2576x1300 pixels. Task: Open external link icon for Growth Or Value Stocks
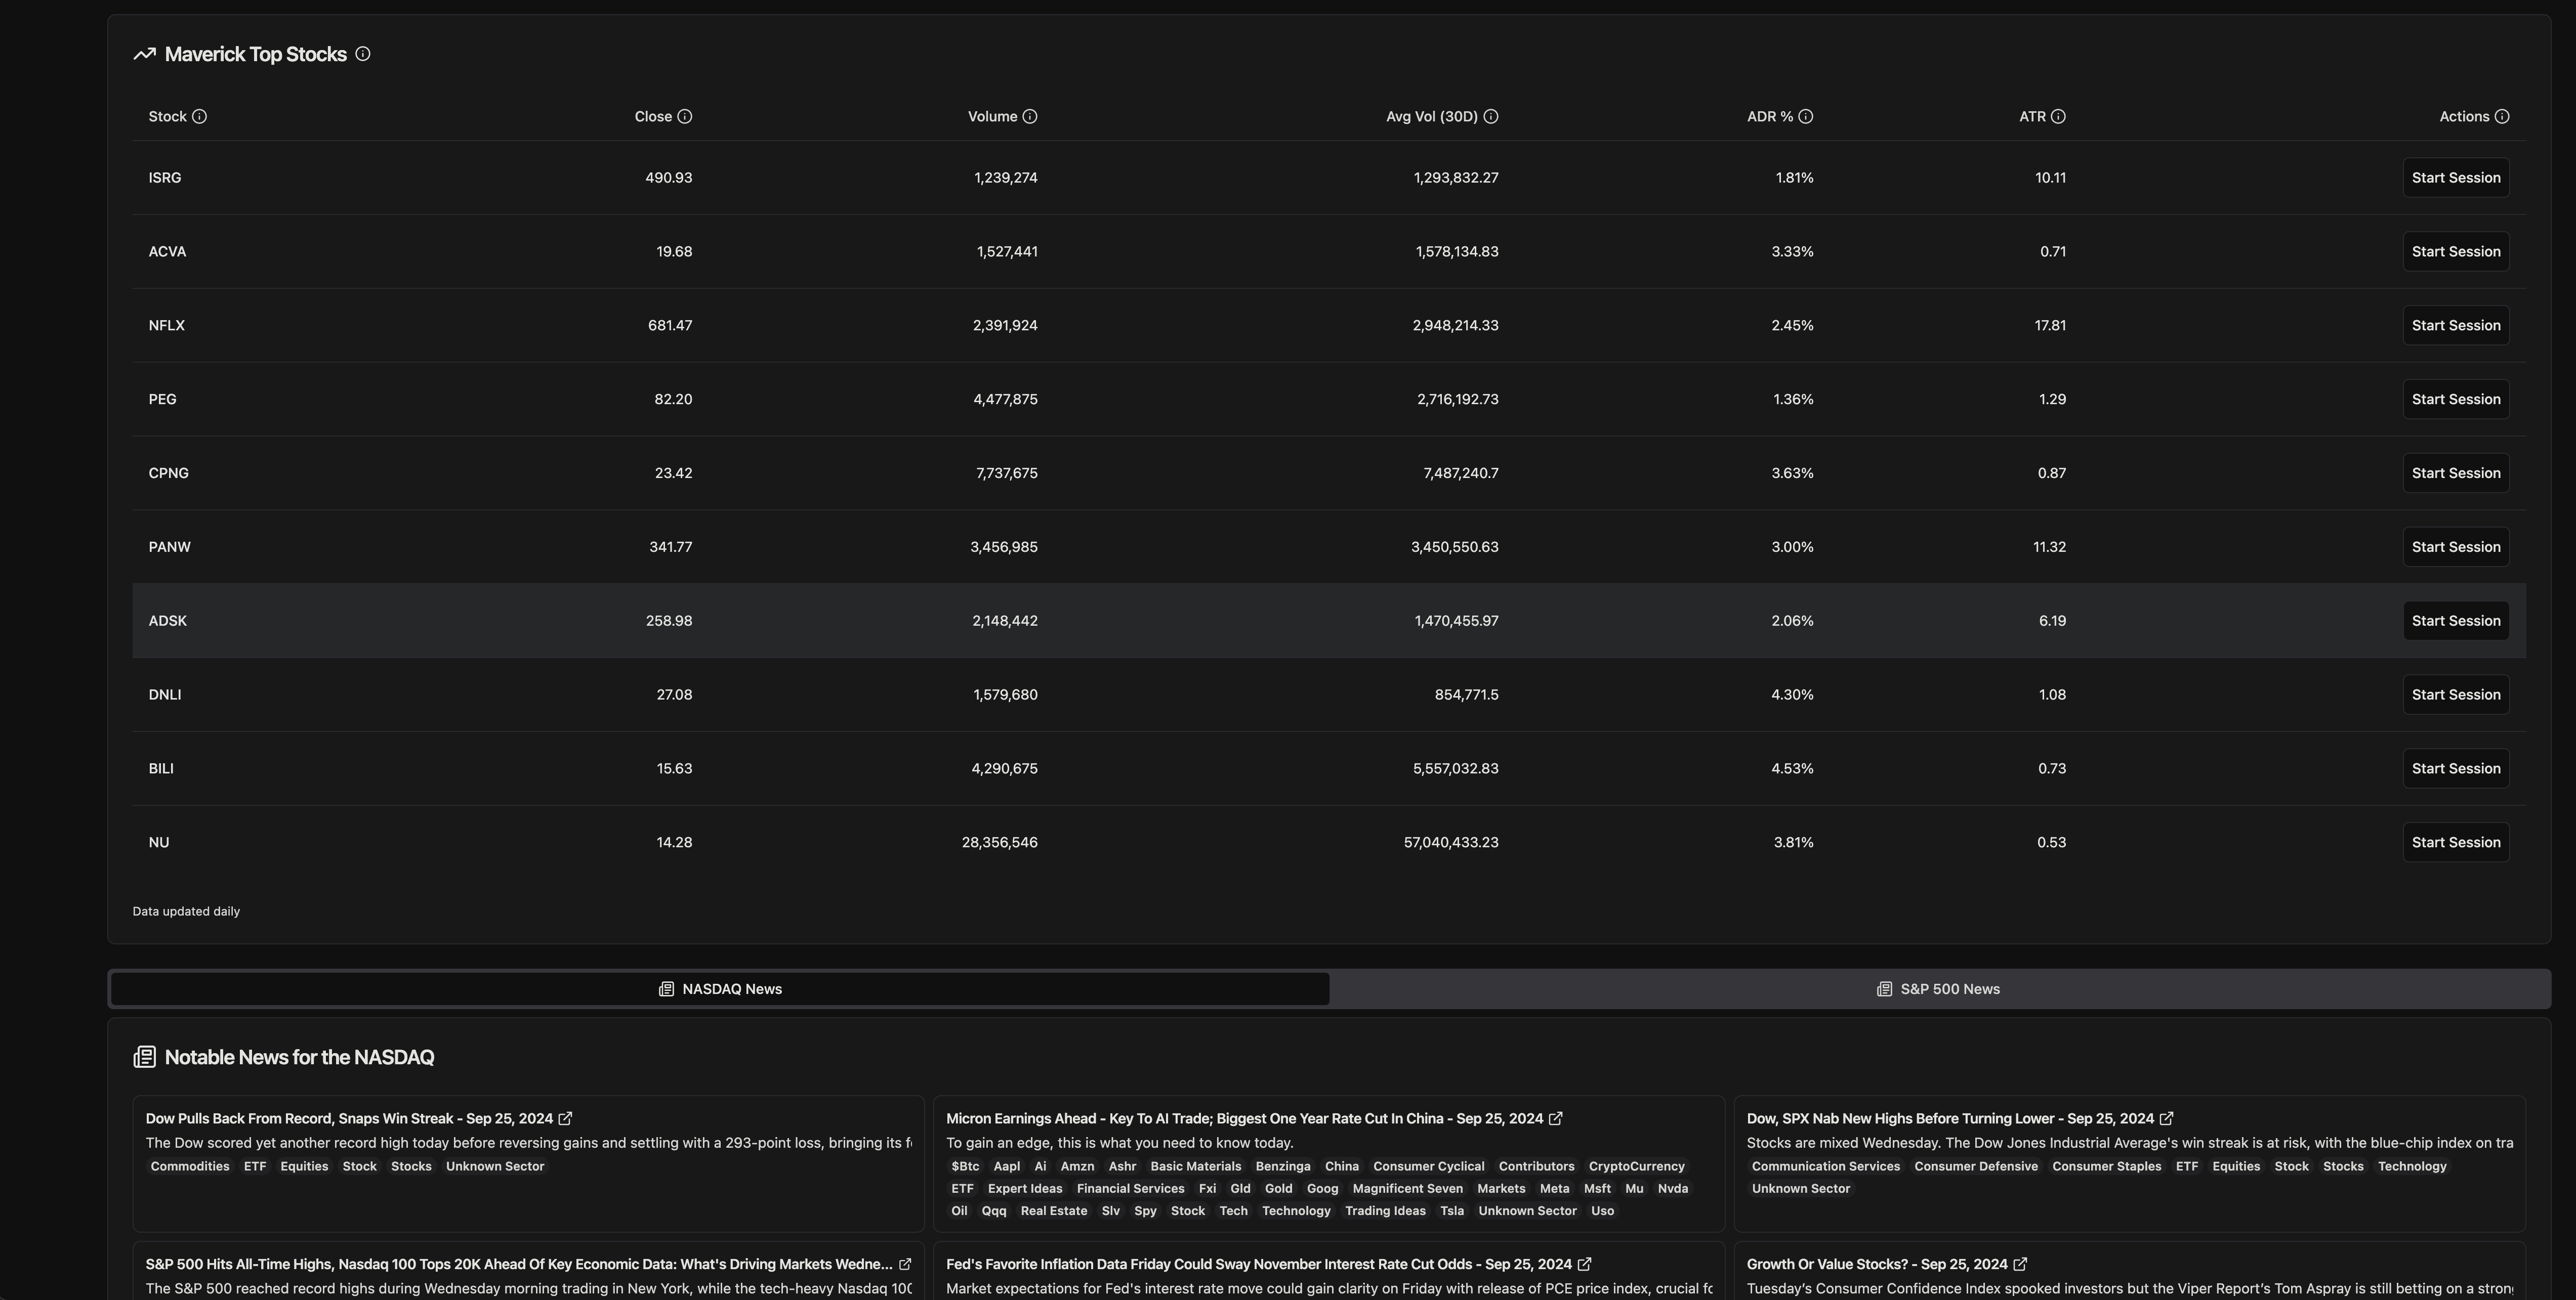pyautogui.click(x=2020, y=1264)
